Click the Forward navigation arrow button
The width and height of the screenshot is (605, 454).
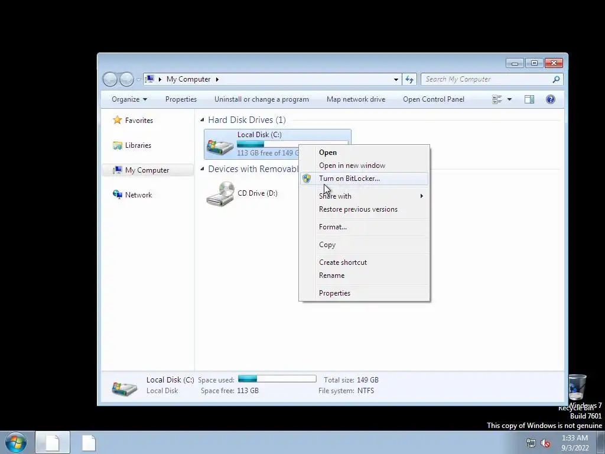[x=126, y=79]
